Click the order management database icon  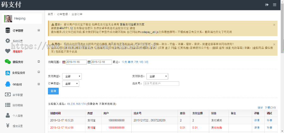pyautogui.click(x=8, y=30)
